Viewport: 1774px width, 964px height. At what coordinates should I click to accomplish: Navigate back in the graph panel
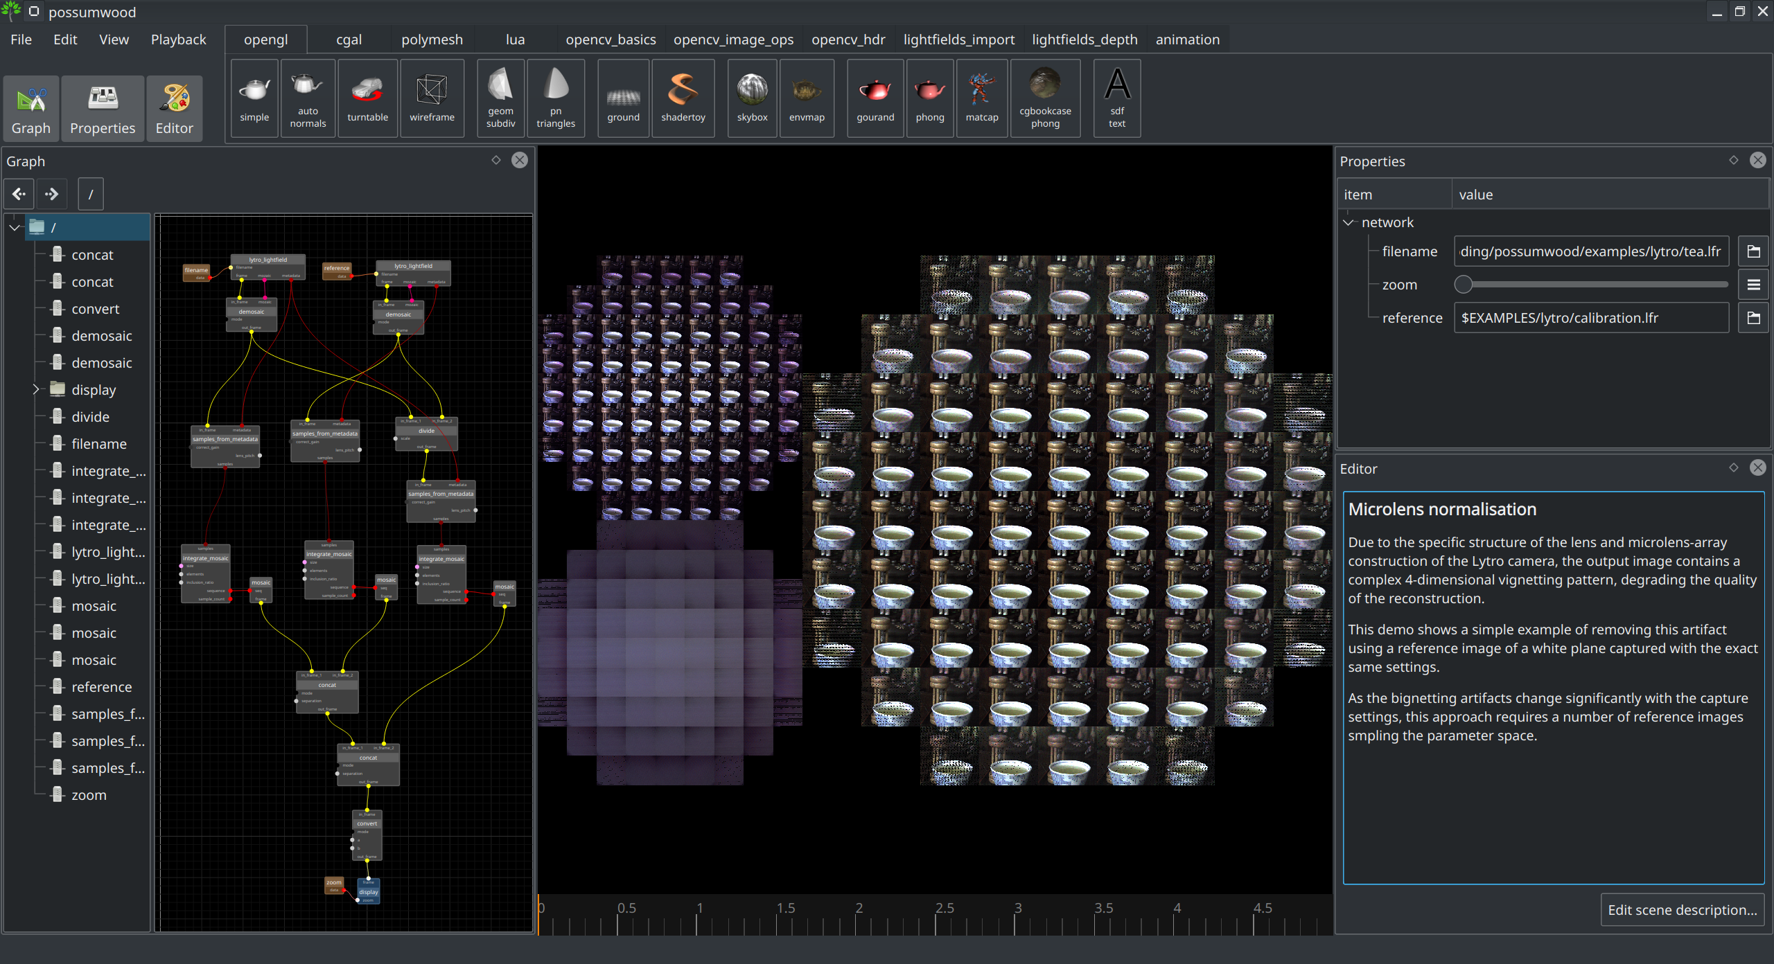(19, 194)
